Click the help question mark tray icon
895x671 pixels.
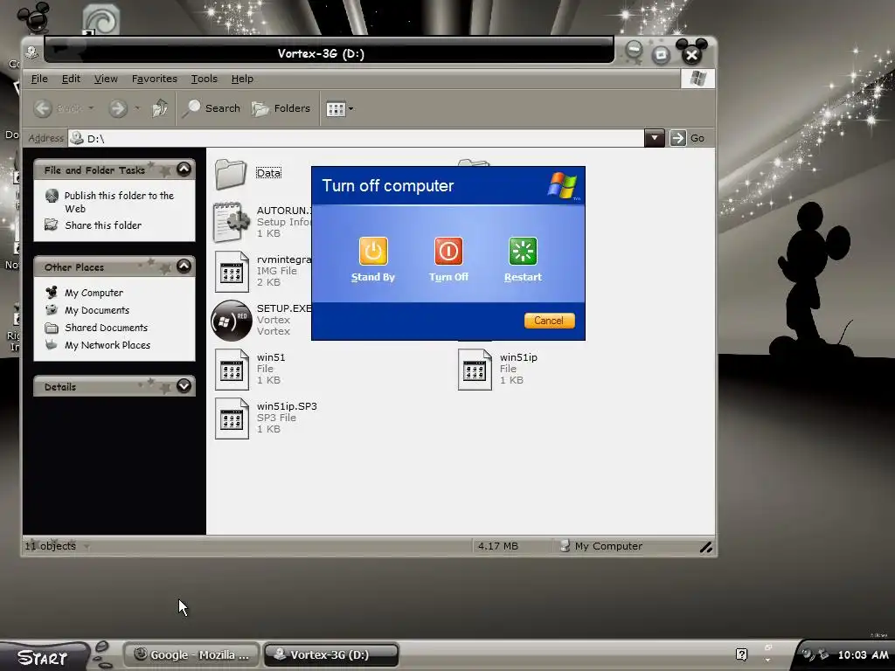point(741,654)
